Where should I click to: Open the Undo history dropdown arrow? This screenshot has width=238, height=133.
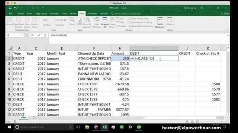point(18,8)
